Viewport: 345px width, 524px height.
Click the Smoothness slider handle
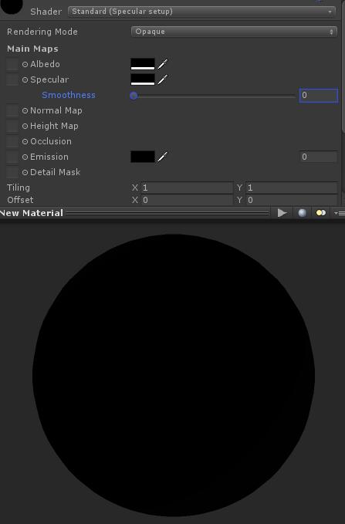[134, 96]
